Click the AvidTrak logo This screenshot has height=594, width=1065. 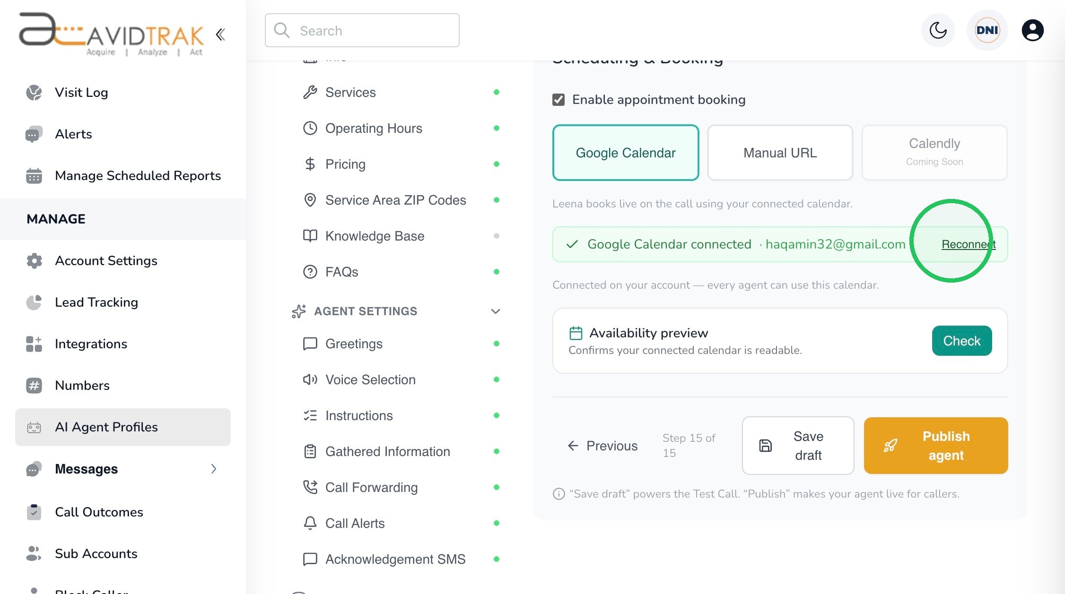pyautogui.click(x=112, y=34)
